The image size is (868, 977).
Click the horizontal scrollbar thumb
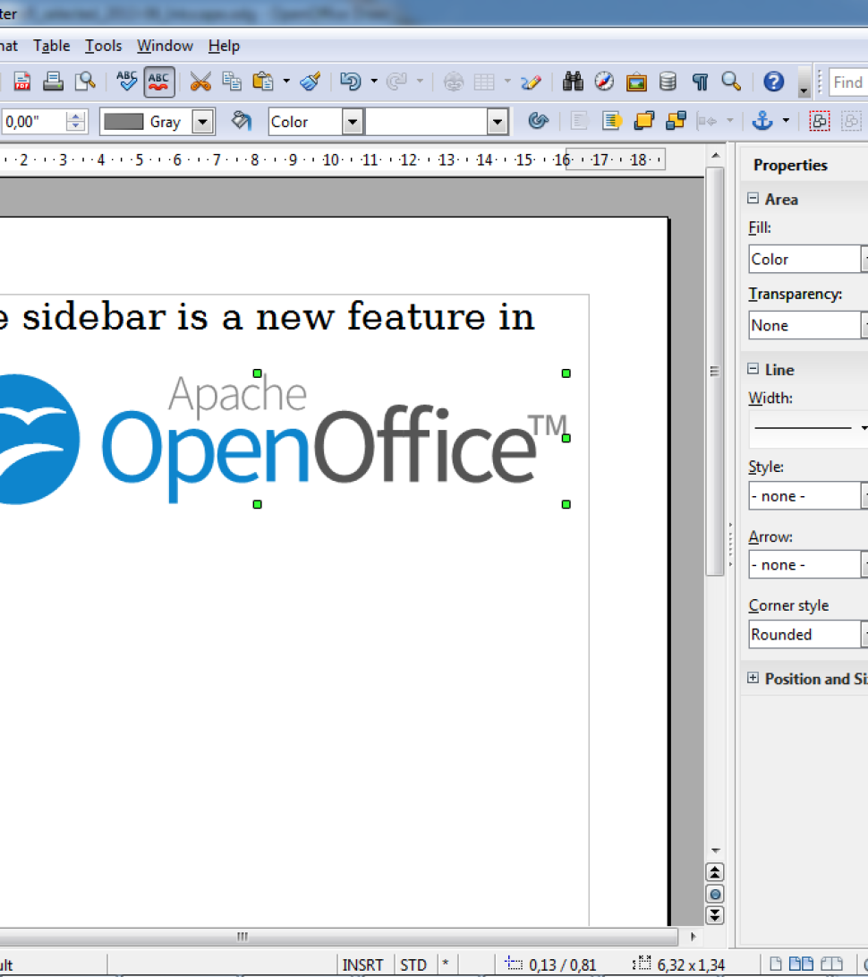[339, 936]
